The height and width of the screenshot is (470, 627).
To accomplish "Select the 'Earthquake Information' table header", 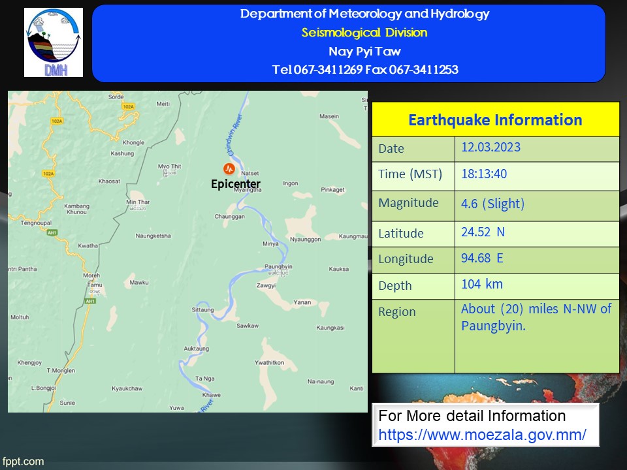I will pyautogui.click(x=495, y=120).
